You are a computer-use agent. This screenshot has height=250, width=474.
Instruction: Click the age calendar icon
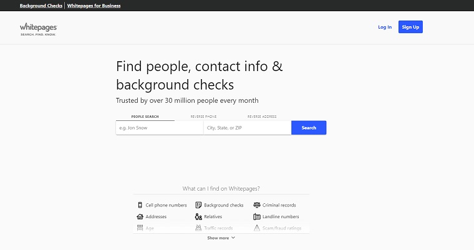click(140, 228)
